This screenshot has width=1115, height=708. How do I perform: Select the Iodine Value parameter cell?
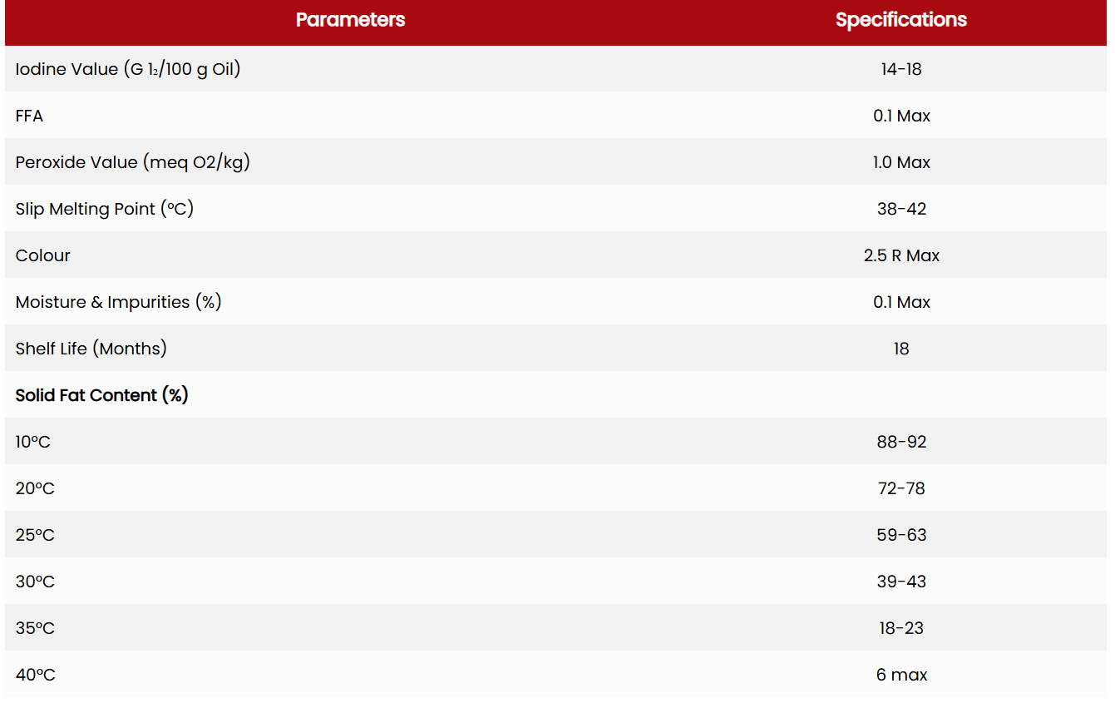(128, 69)
